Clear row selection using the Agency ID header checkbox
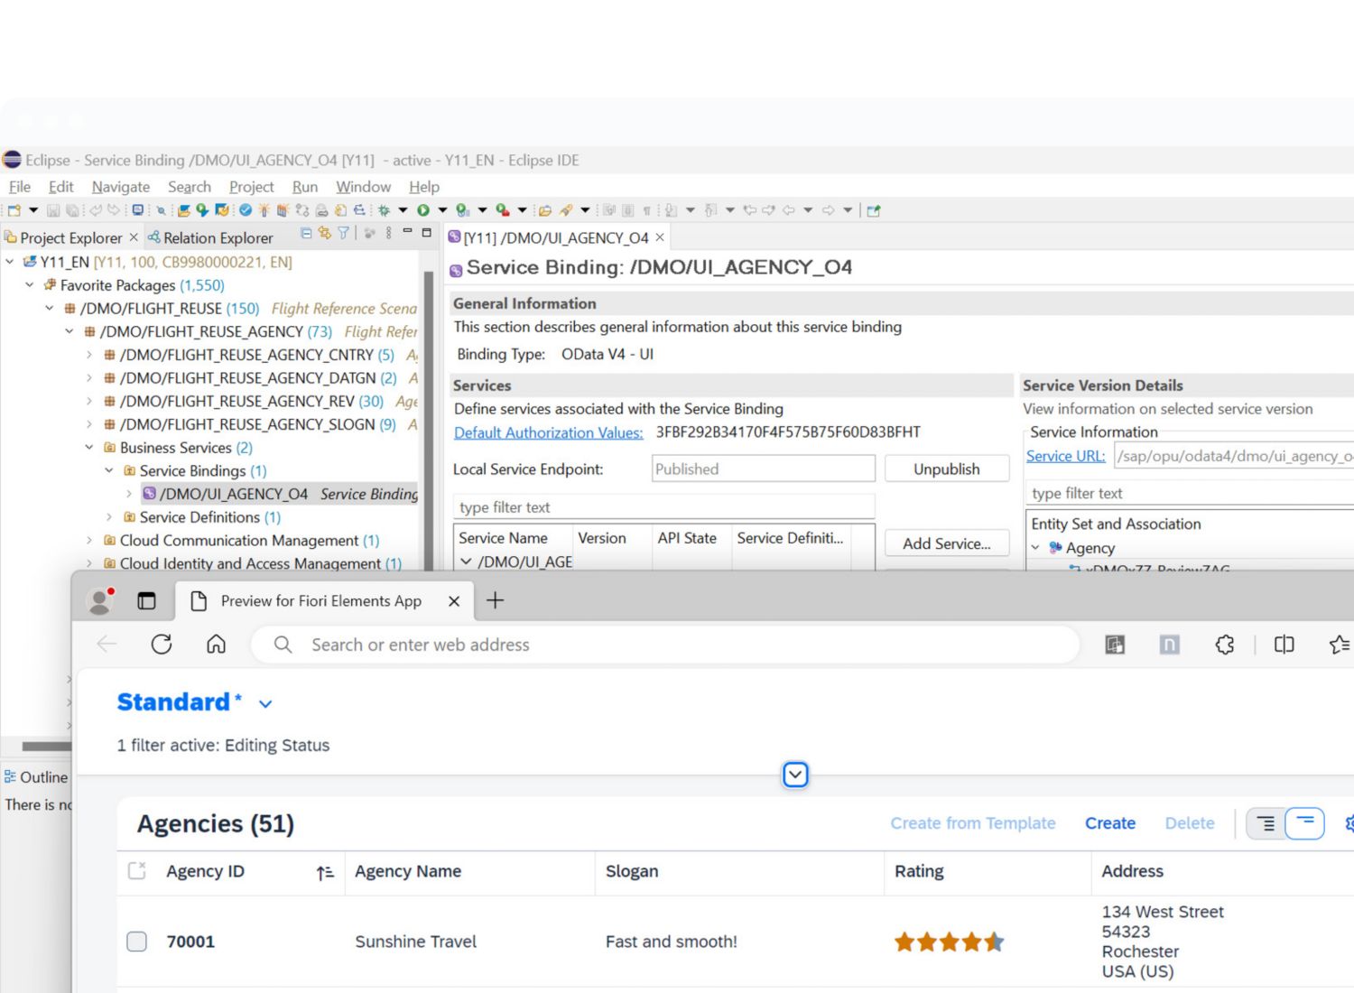The height and width of the screenshot is (993, 1354). (x=137, y=871)
